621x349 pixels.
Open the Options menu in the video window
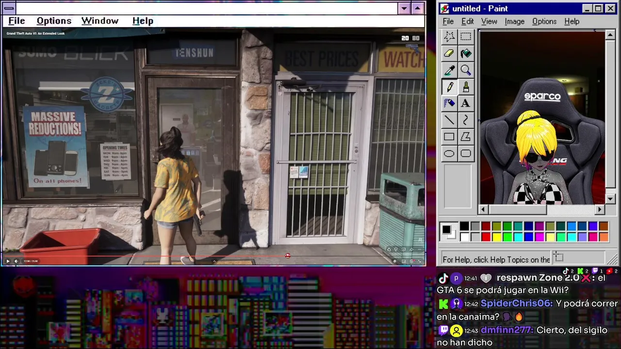tap(54, 21)
